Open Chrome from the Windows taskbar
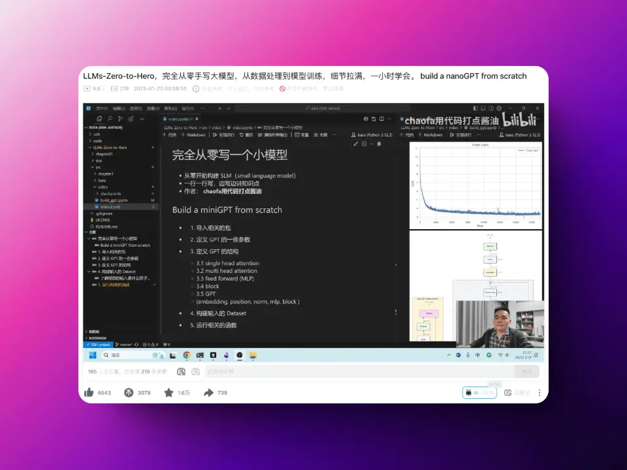Screen dimensions: 627x470 point(187,355)
